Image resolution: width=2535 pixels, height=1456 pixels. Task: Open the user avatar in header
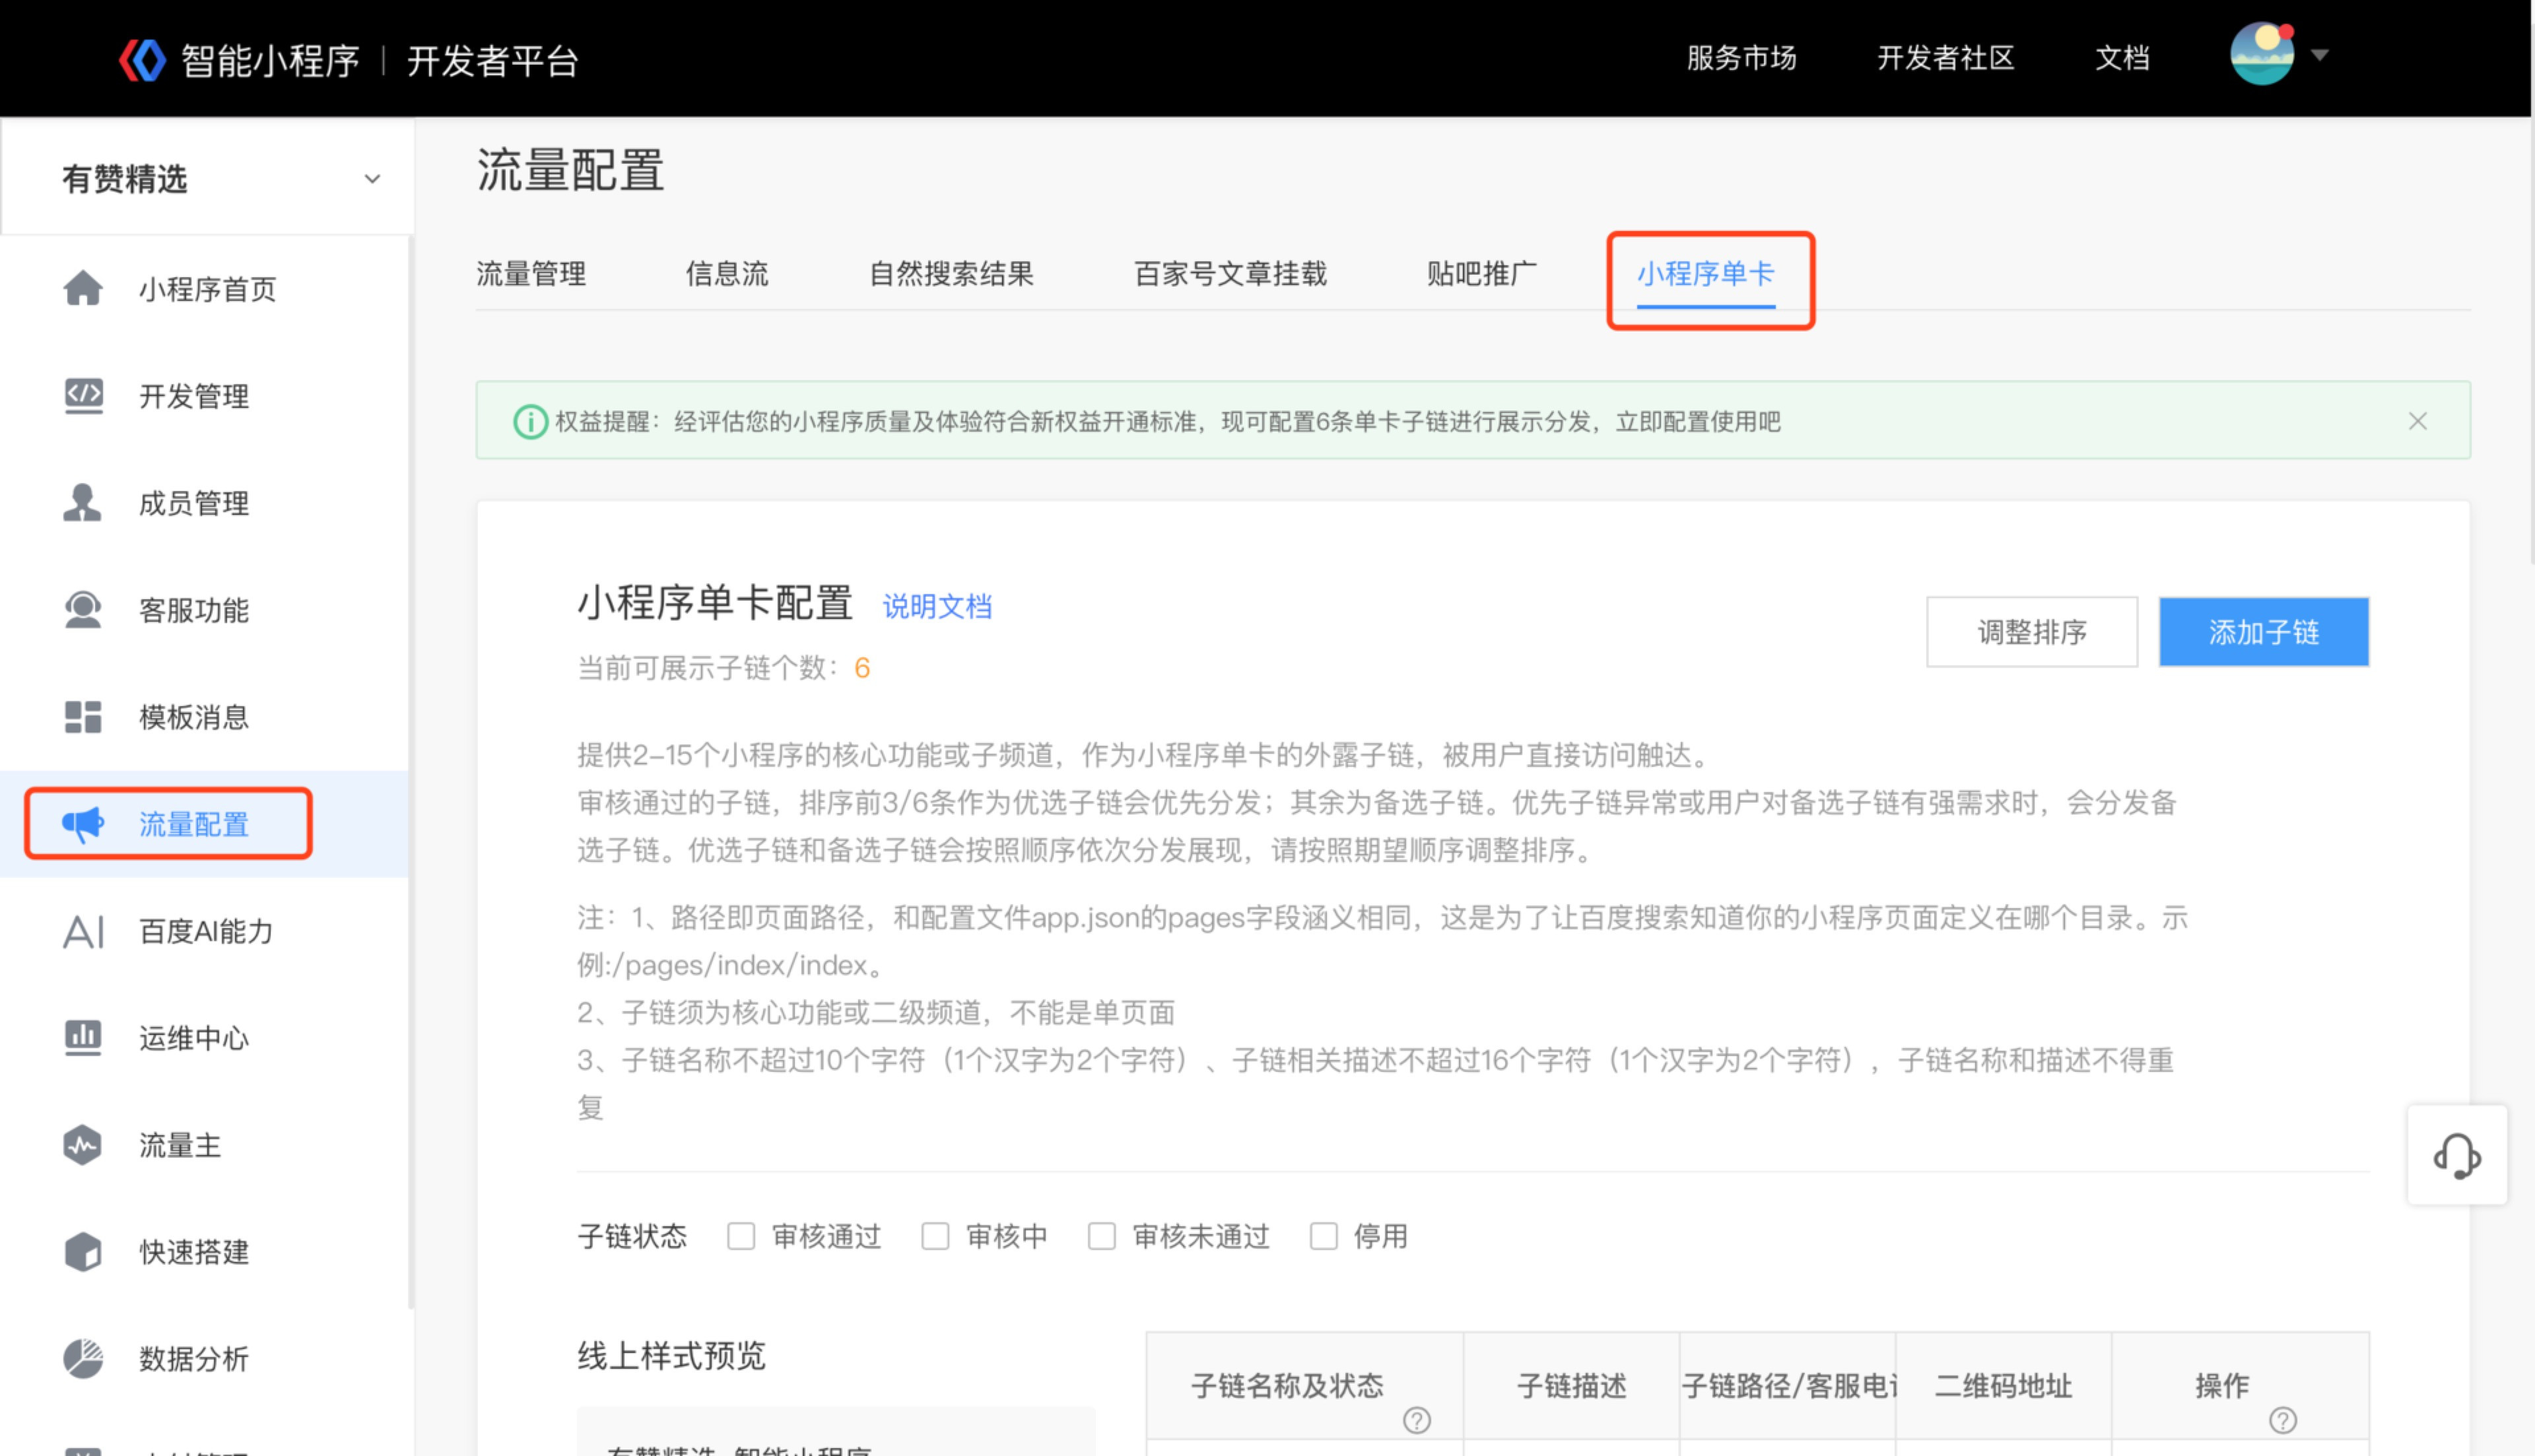(2261, 55)
